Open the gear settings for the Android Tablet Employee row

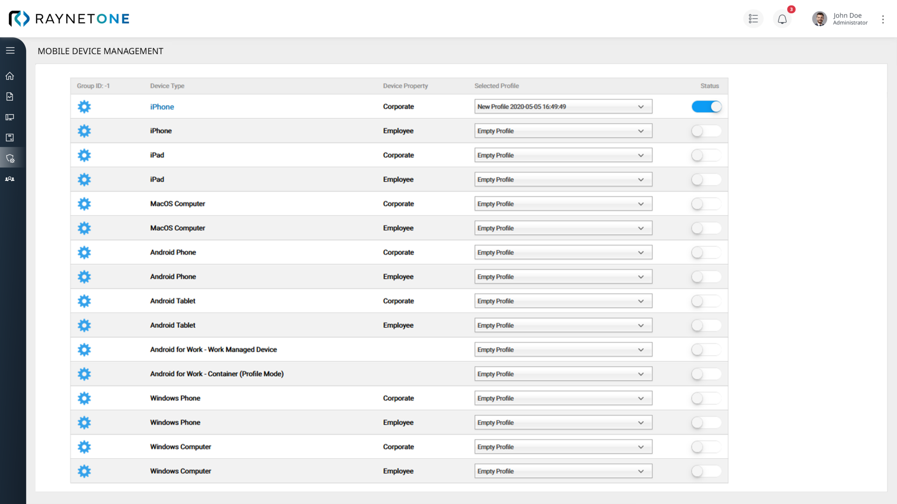[84, 325]
